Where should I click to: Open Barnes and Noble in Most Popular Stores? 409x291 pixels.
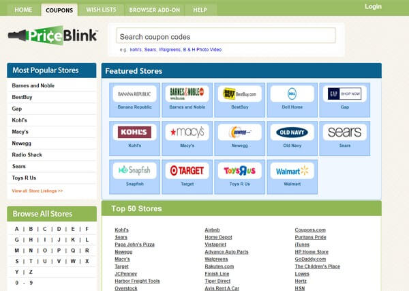(33, 85)
